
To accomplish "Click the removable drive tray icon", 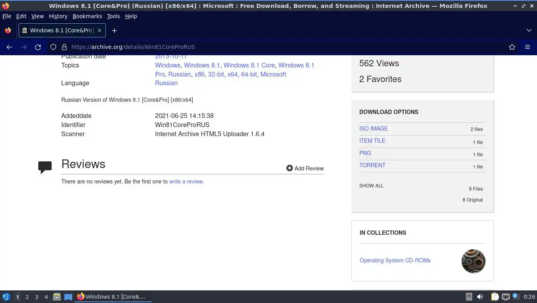I will click(469, 297).
